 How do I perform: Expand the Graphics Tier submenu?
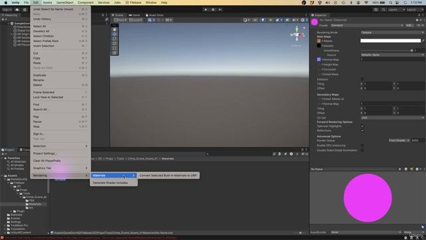coord(61,168)
